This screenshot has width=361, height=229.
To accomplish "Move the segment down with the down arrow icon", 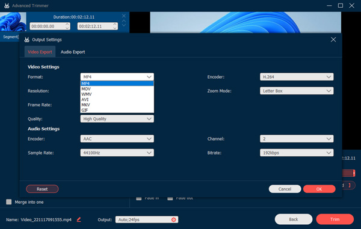I will (x=124, y=25).
